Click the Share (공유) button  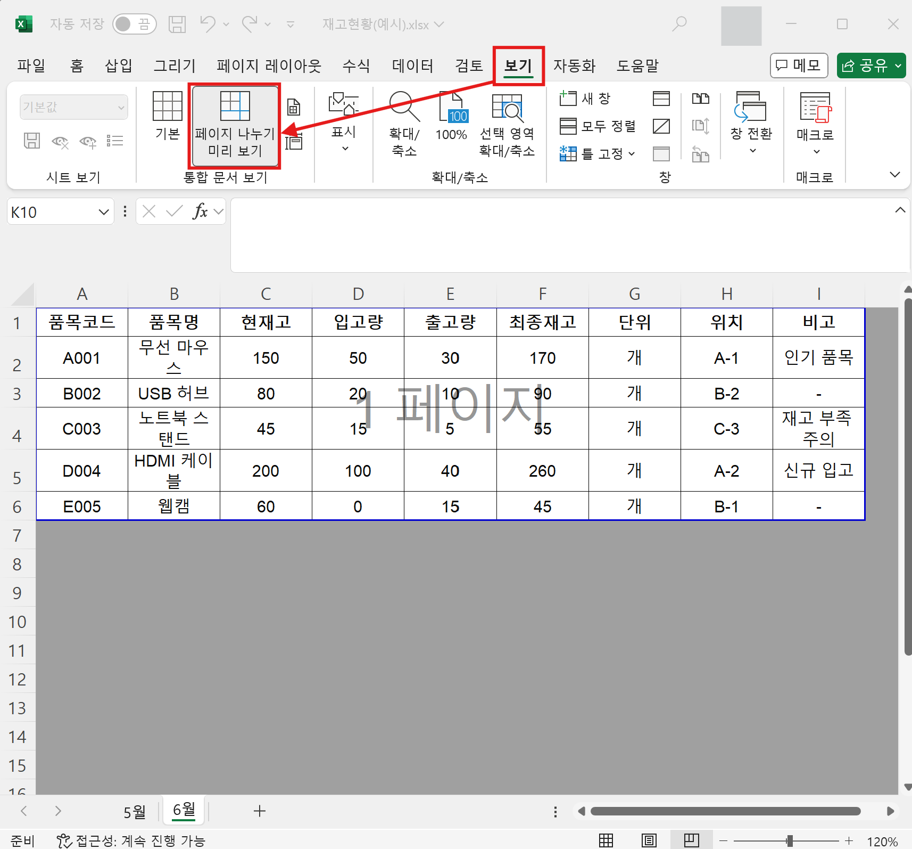[x=871, y=66]
